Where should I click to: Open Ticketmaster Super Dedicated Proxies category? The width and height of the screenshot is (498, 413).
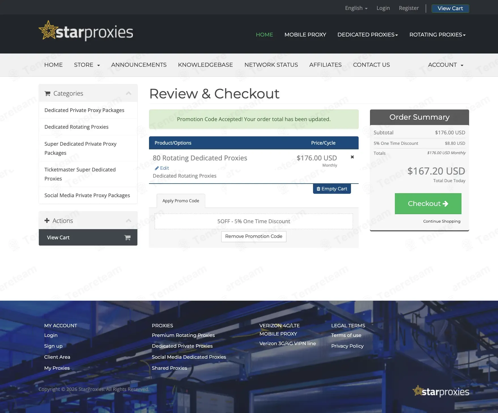pos(88,174)
